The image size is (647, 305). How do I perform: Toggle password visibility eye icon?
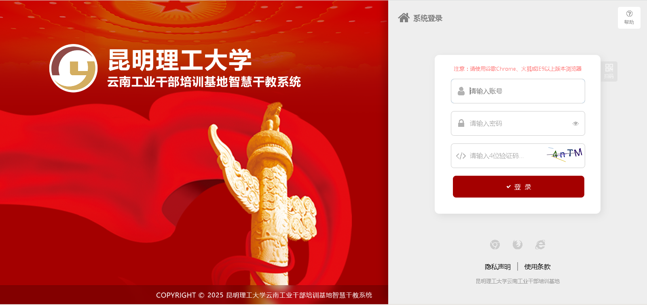tap(575, 124)
